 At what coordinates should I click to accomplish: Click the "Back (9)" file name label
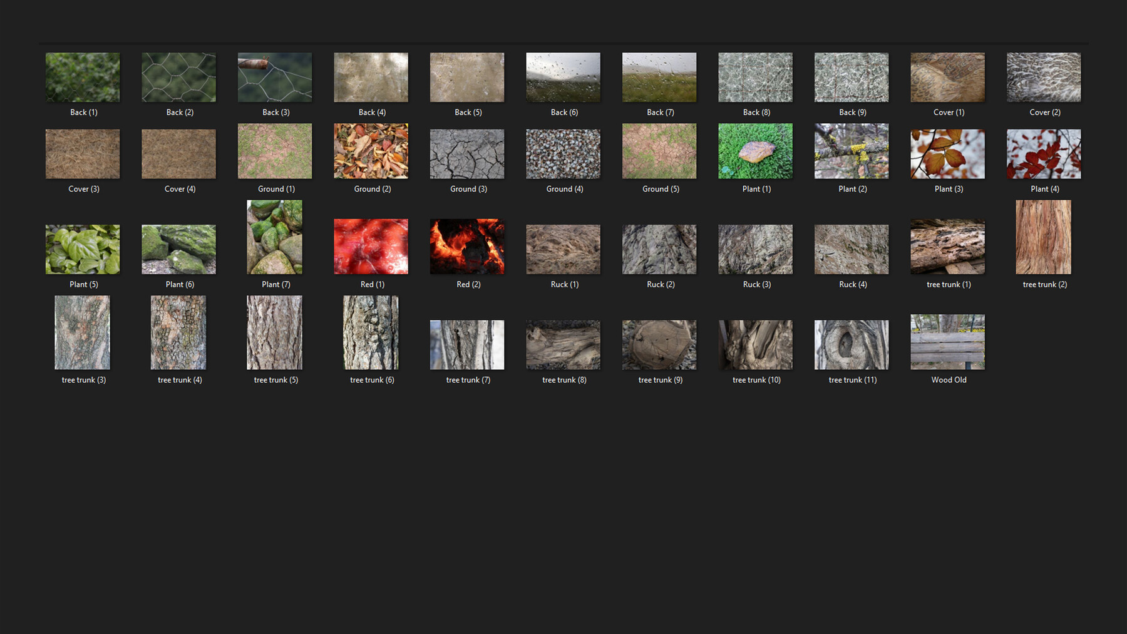(853, 113)
